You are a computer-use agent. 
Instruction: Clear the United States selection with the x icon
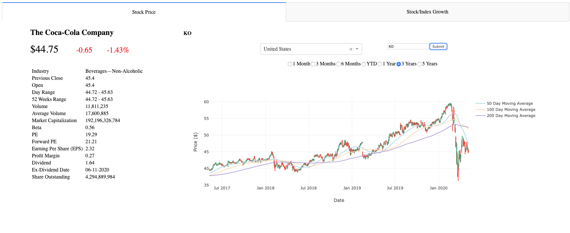tap(351, 49)
